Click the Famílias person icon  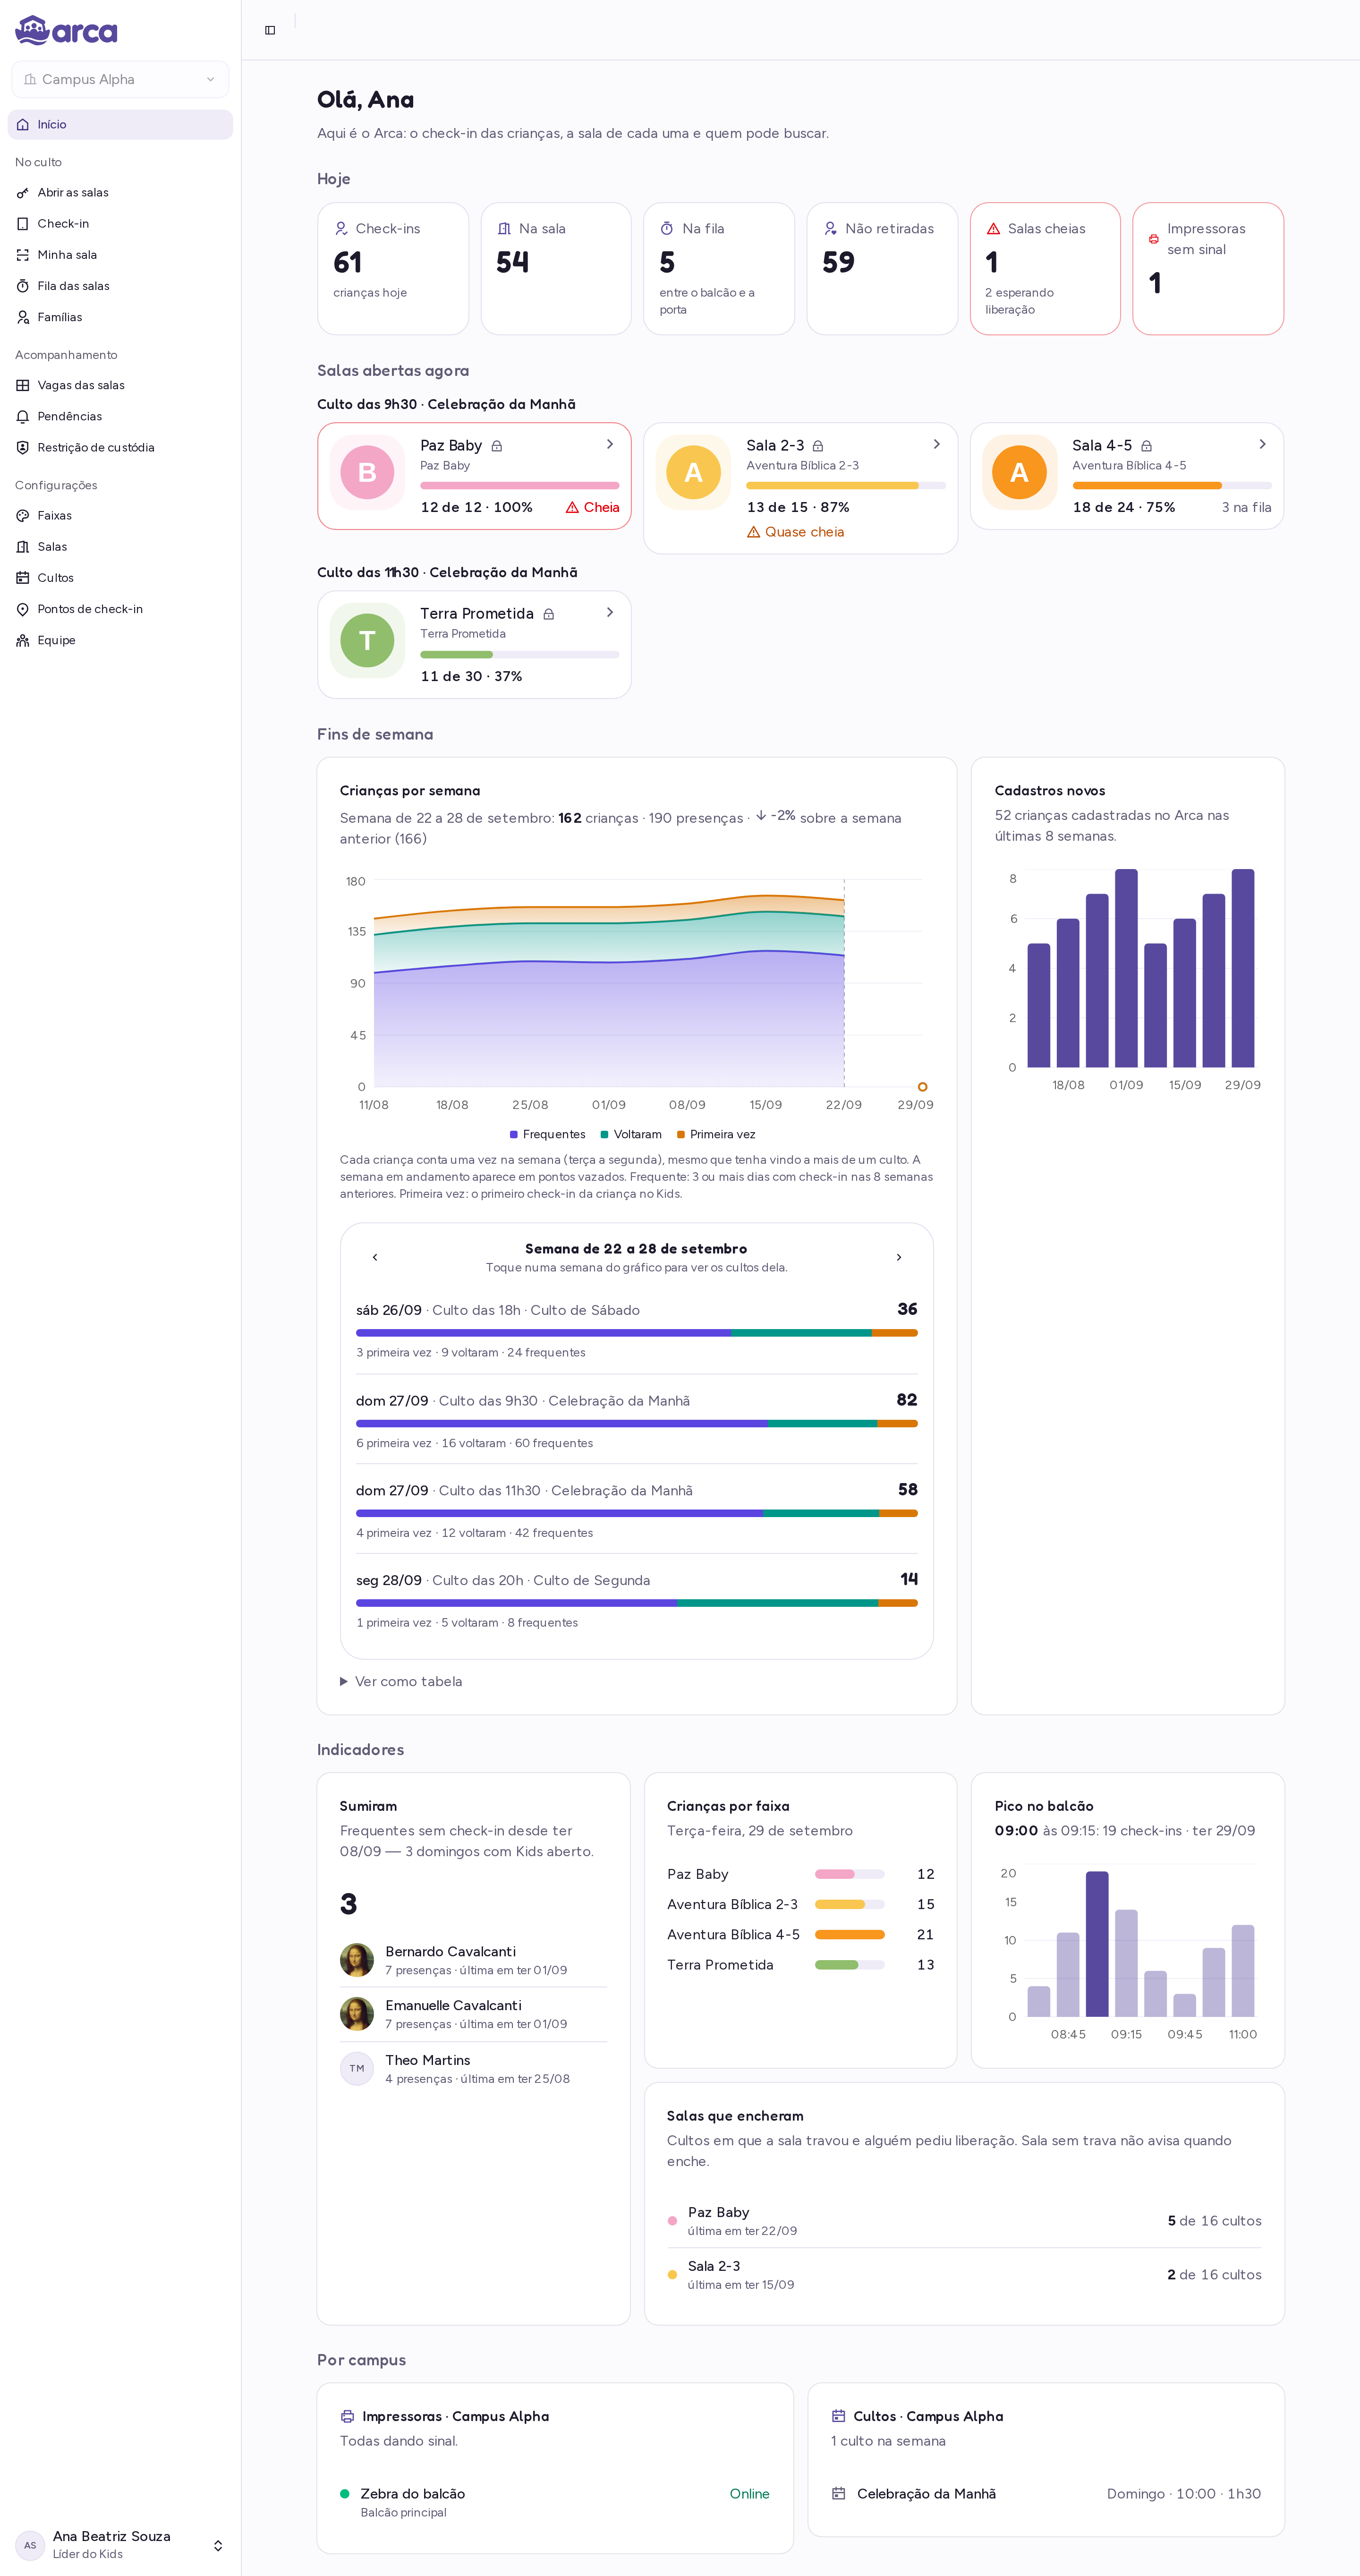22,317
